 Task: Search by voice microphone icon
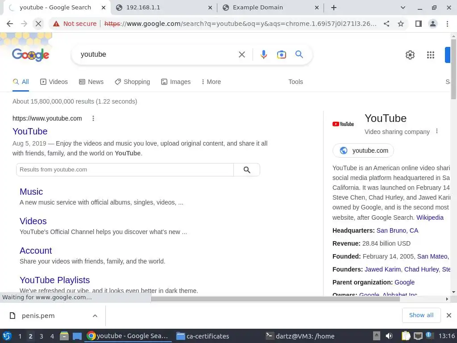(263, 54)
